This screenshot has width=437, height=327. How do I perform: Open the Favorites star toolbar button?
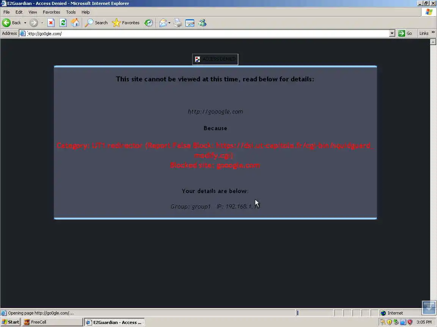tap(126, 23)
